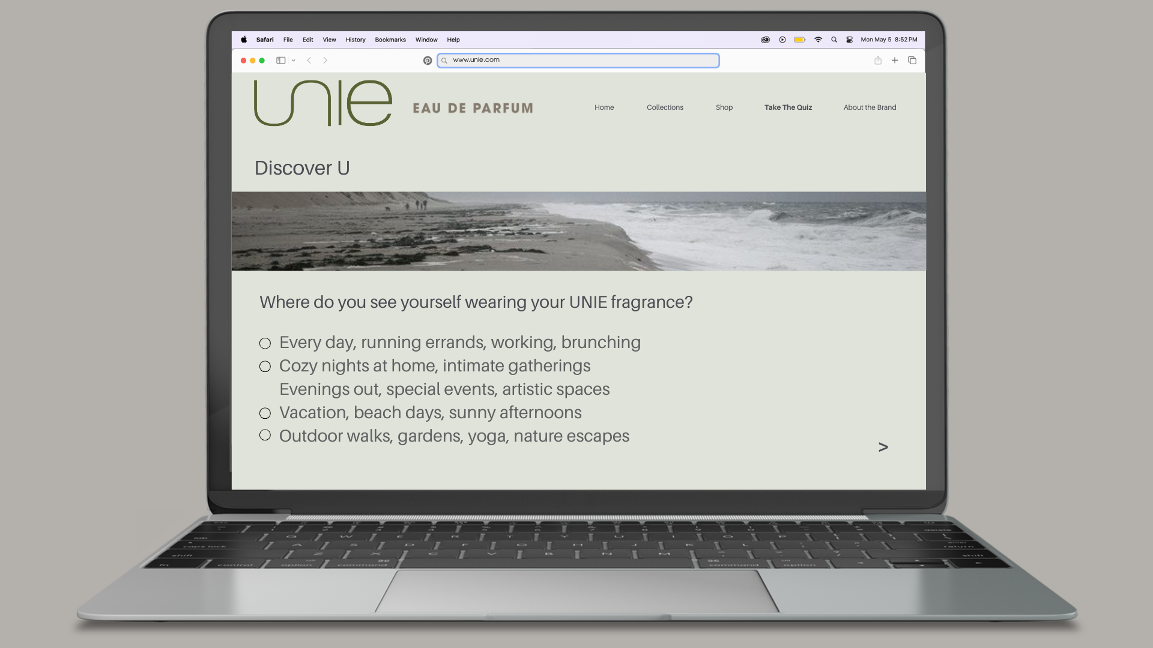The image size is (1153, 648).
Task: Click the UNIE logo
Action: [323, 103]
